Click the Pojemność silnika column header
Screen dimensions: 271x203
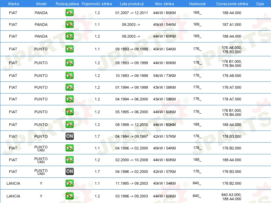click(97, 4)
